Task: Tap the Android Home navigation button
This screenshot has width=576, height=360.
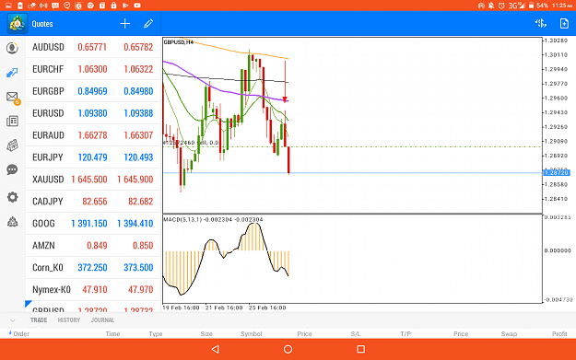Action: [x=288, y=349]
